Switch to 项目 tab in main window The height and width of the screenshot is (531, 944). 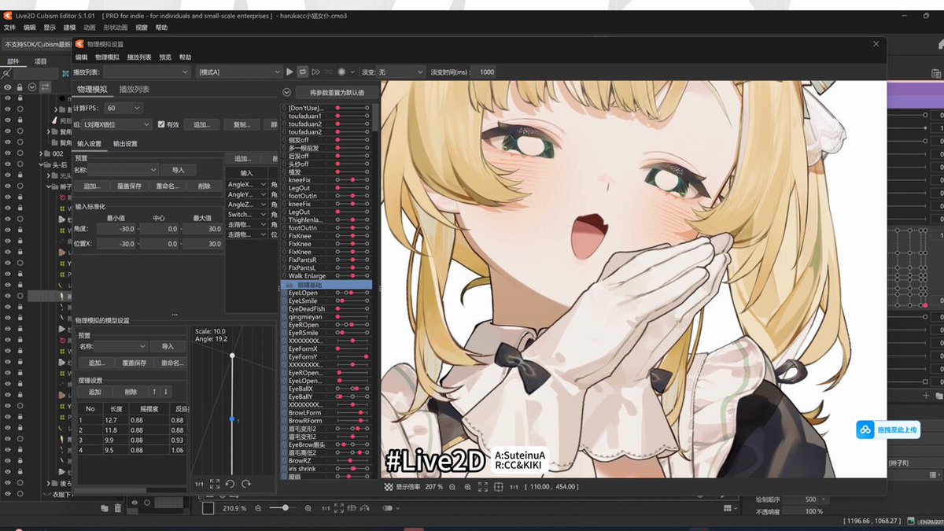(40, 61)
